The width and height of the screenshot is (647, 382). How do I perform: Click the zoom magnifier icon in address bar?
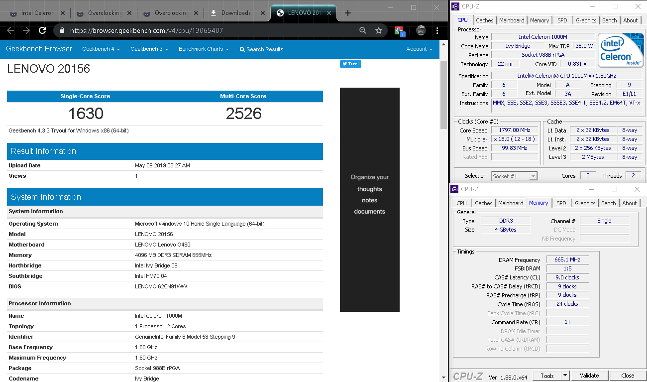pyautogui.click(x=363, y=30)
